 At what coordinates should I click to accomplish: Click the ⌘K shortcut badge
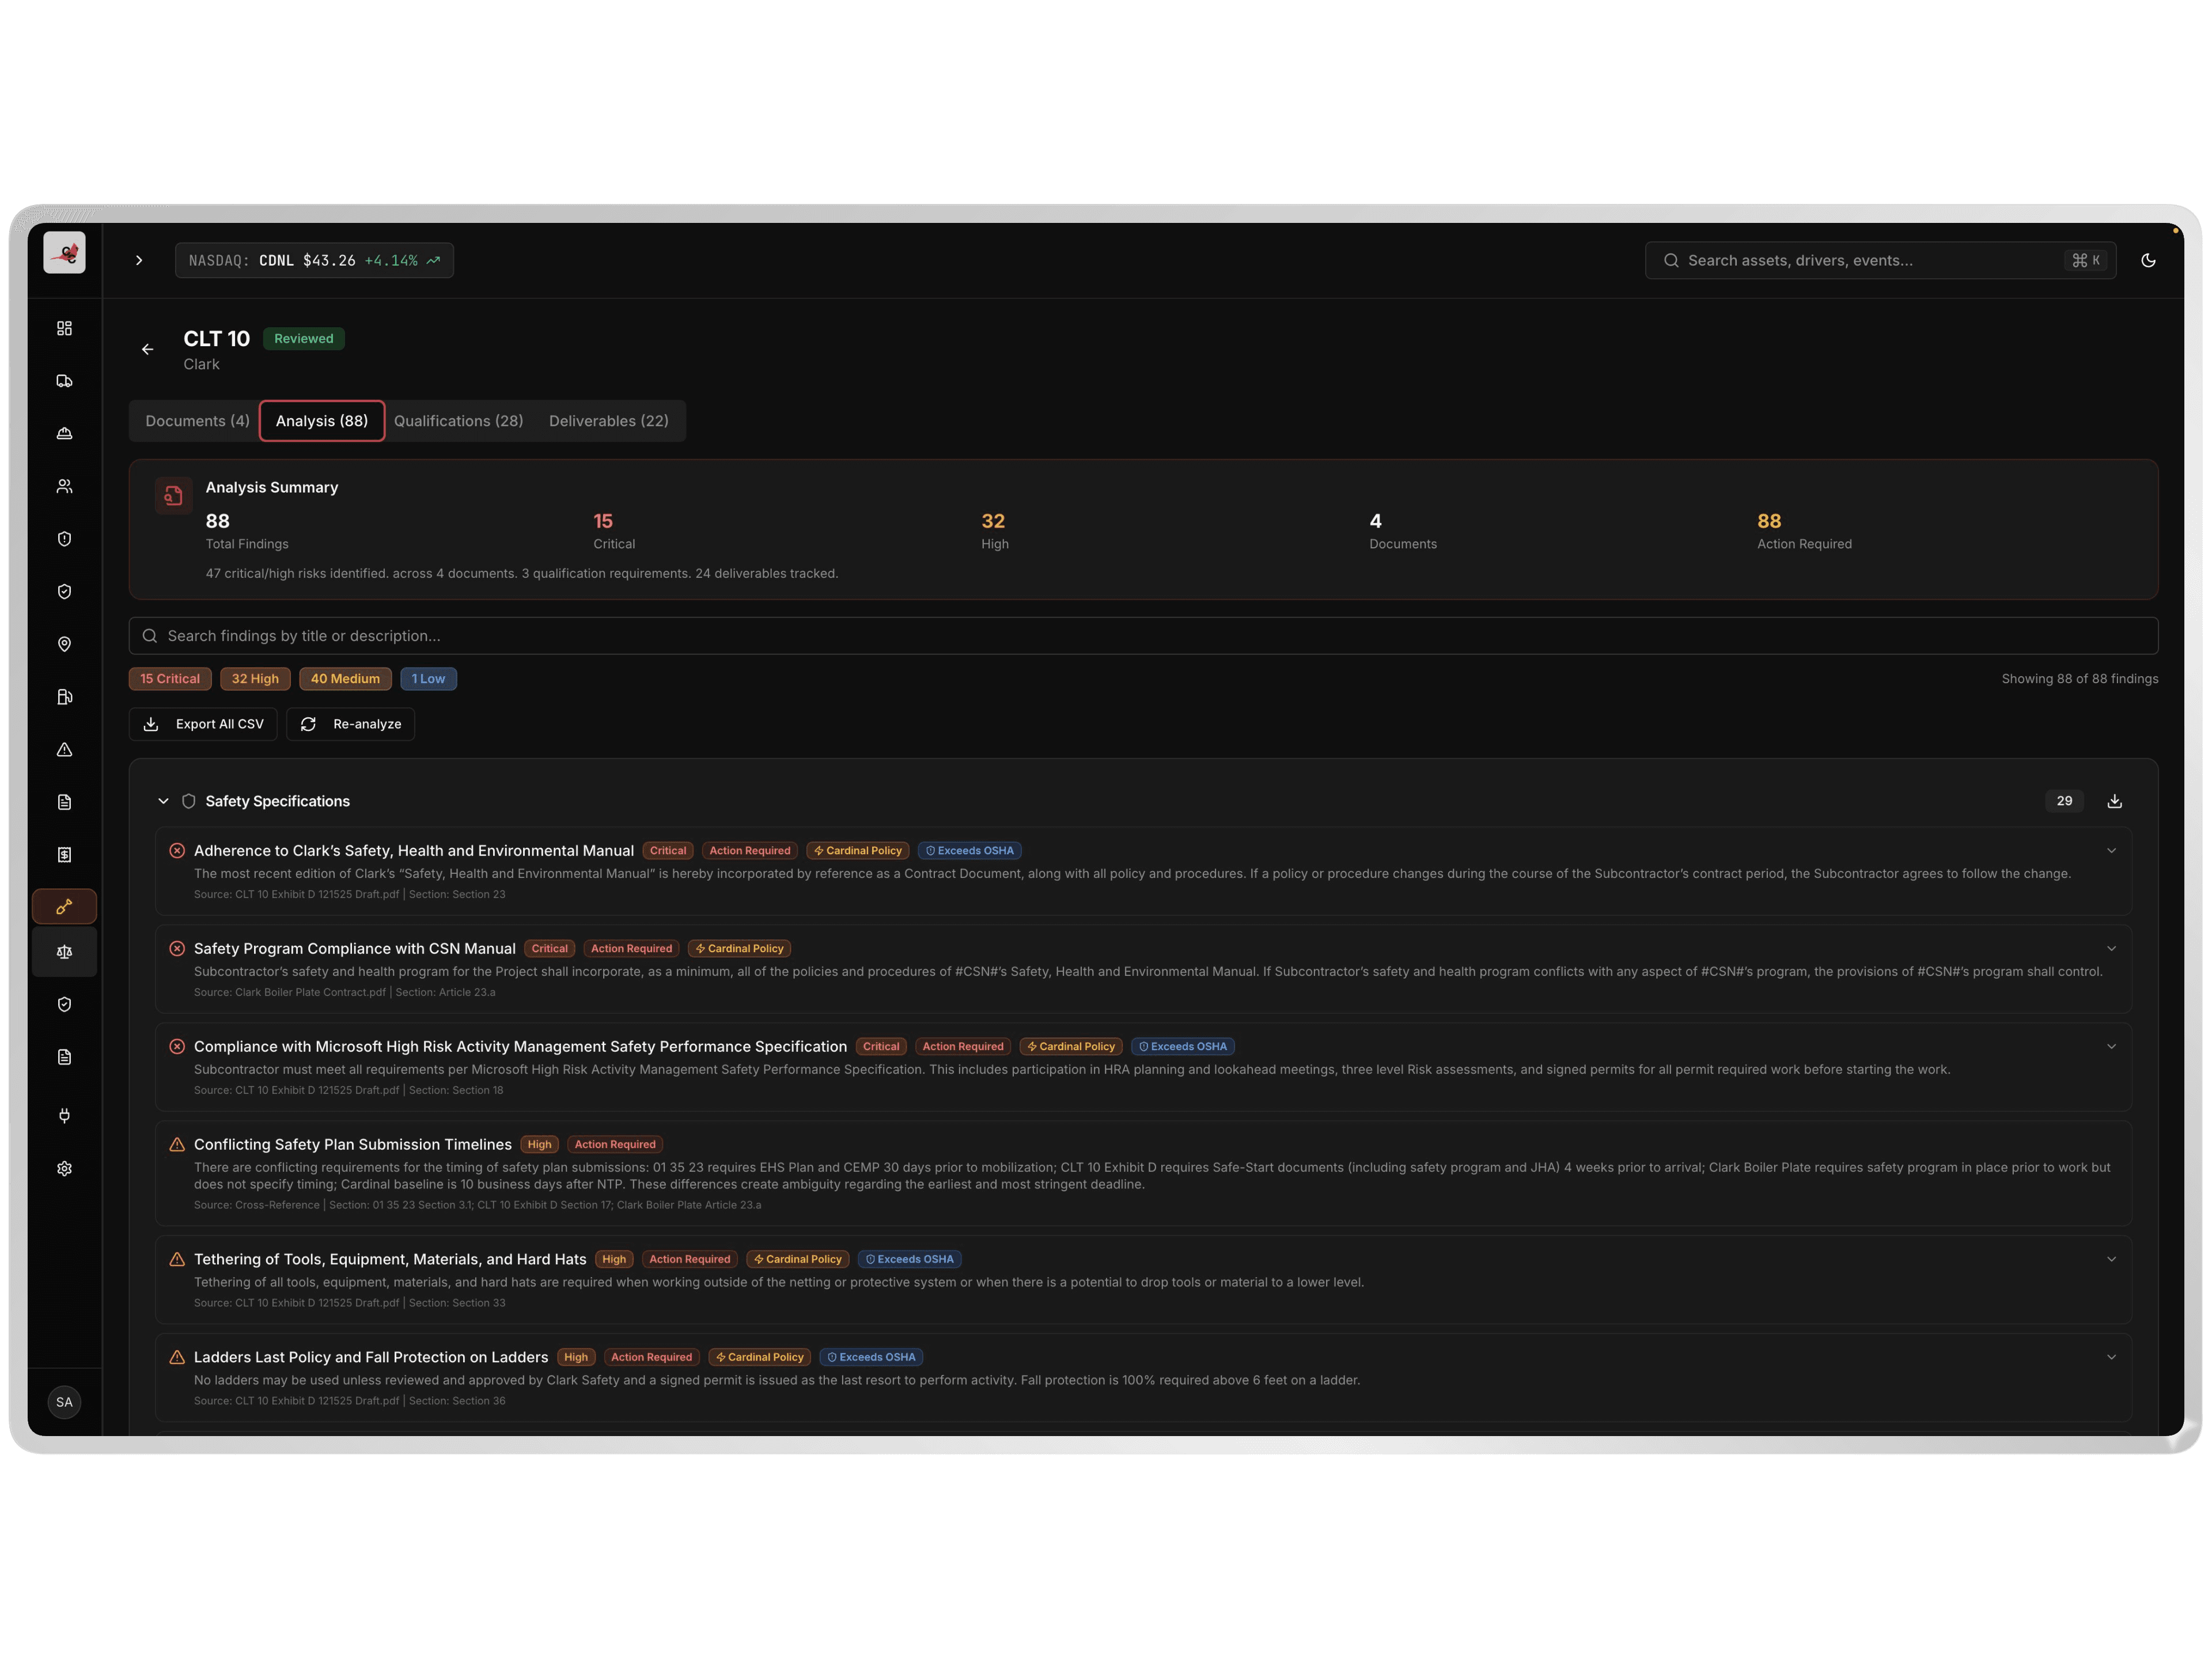click(x=2085, y=260)
